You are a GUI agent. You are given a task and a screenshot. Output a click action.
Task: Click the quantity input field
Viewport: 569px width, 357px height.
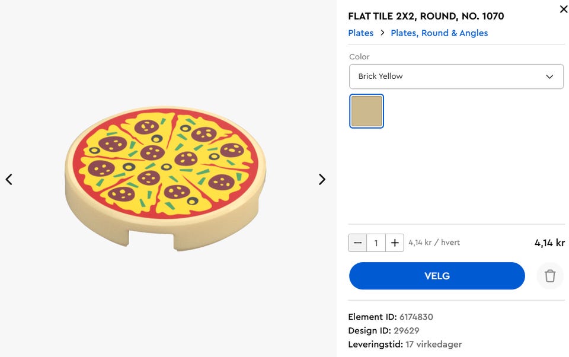pyautogui.click(x=376, y=243)
